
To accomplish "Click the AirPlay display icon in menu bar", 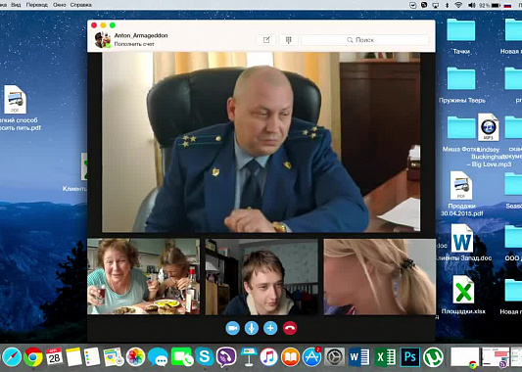I will click(x=436, y=5).
